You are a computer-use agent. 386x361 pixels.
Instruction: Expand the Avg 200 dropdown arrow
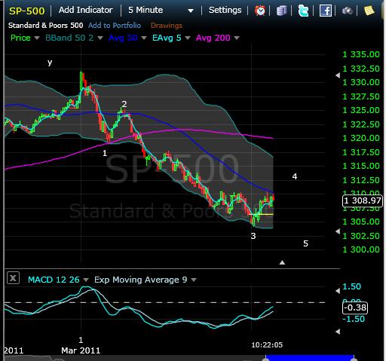pyautogui.click(x=237, y=38)
